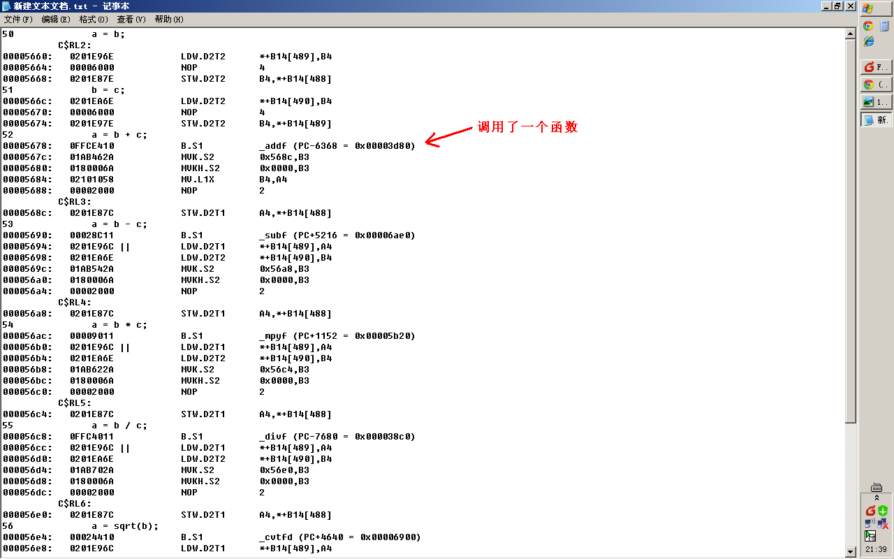Launch Chrome from the quick launch
The width and height of the screenshot is (894, 559).
[868, 26]
